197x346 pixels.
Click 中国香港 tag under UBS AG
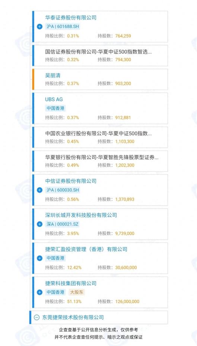coord(55,109)
